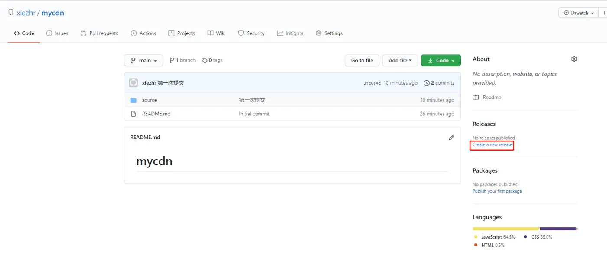Screen dimensions: 607x262
Task: Click the mycdn repository name link
Action: [53, 13]
